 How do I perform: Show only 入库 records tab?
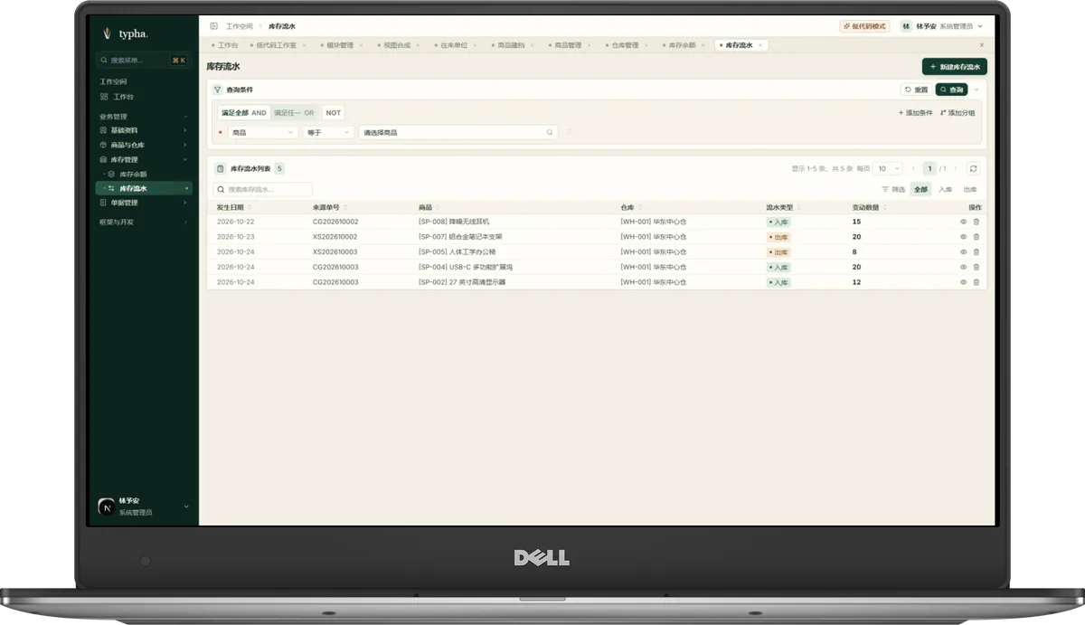(946, 190)
